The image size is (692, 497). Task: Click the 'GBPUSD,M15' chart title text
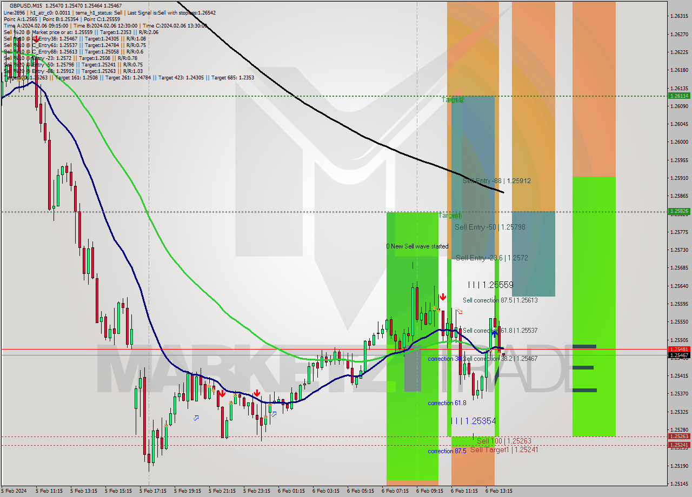tap(26, 5)
